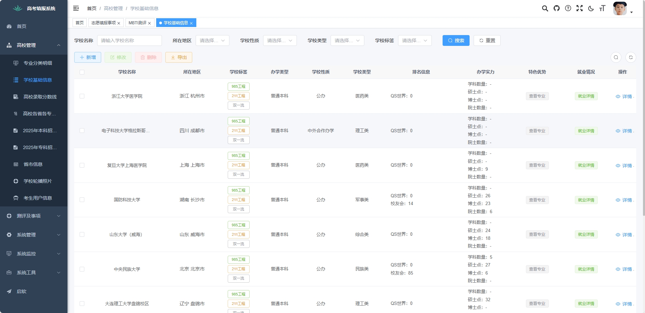Check the row checkbox for 国防科技大学
This screenshot has height=313, width=645.
tap(82, 200)
